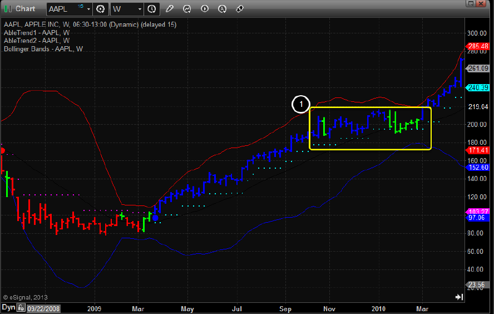Click the 09/22/2008 date field
The width and height of the screenshot is (494, 314).
click(43, 308)
